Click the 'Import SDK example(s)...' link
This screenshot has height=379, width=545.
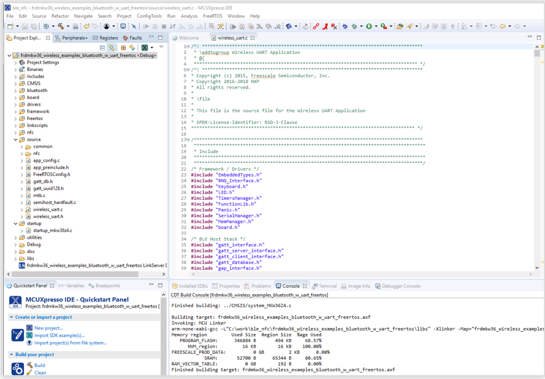(x=59, y=336)
